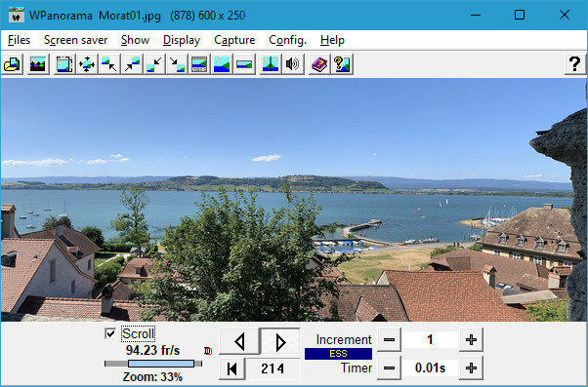Close the WPanorama window

point(565,15)
